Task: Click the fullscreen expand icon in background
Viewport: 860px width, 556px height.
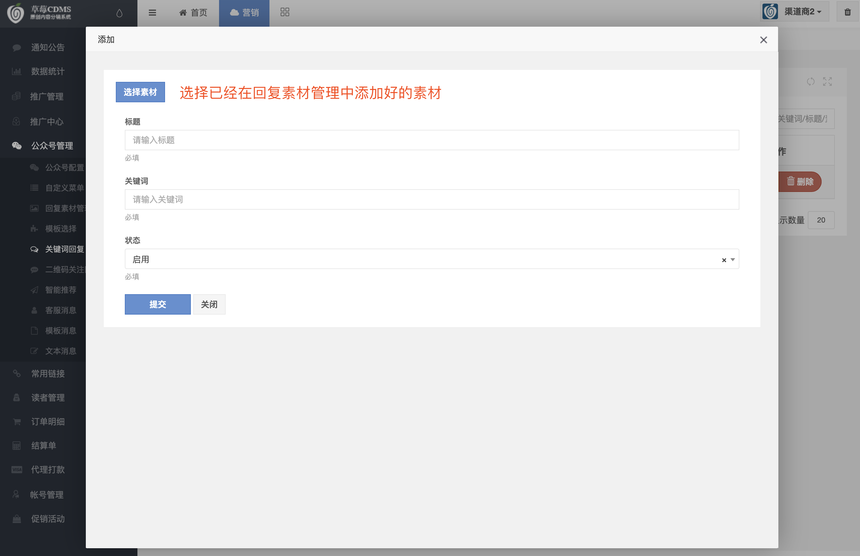Action: (x=828, y=82)
